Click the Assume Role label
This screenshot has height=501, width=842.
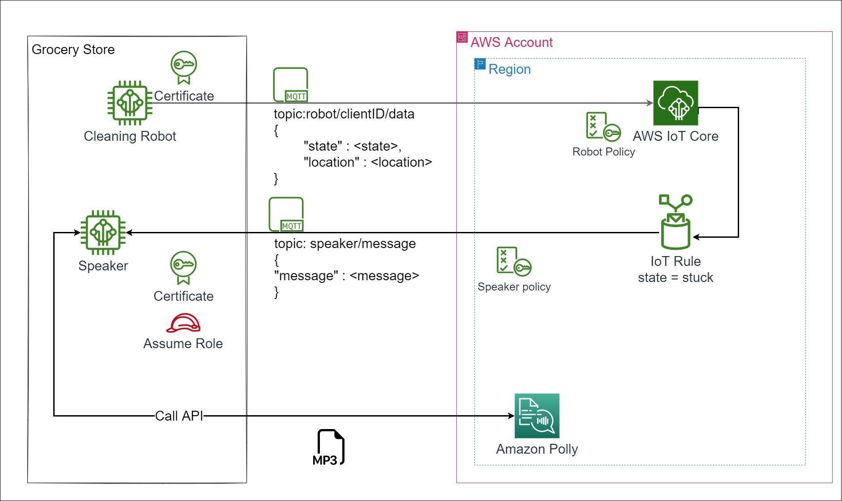(183, 344)
